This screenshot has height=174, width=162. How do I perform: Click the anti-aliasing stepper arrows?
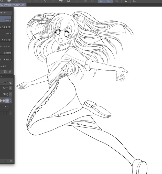(10, 101)
